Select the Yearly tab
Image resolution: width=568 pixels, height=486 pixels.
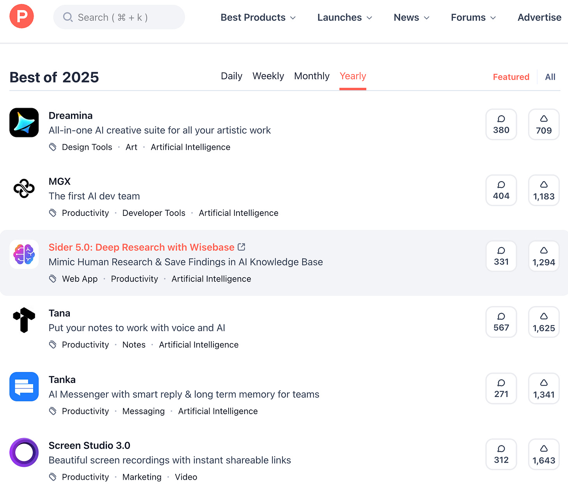pos(353,76)
